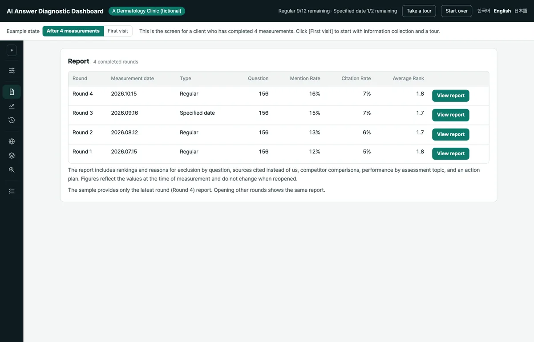Click the remaining measurements quota text

coord(338,11)
